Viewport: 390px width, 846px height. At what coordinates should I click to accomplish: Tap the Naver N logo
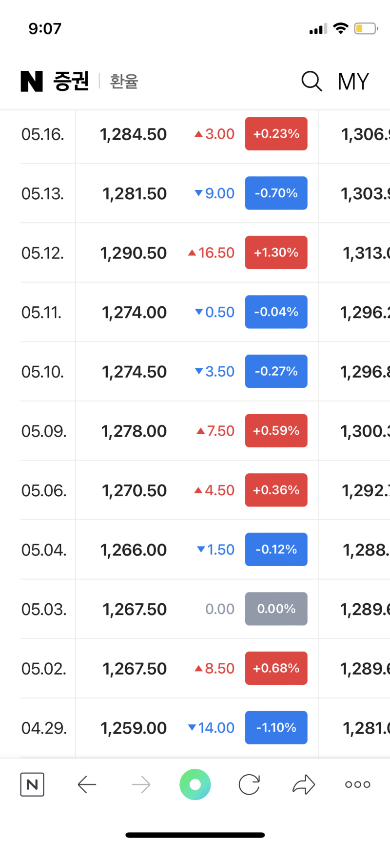[x=32, y=81]
